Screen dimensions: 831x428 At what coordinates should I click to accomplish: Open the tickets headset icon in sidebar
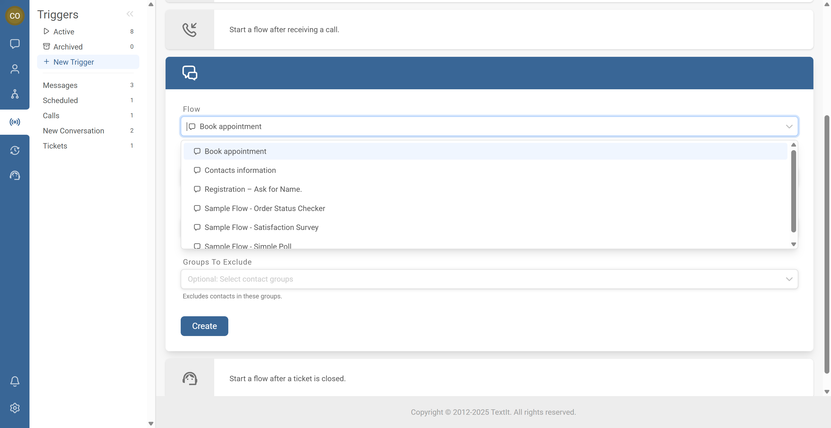[x=15, y=176]
